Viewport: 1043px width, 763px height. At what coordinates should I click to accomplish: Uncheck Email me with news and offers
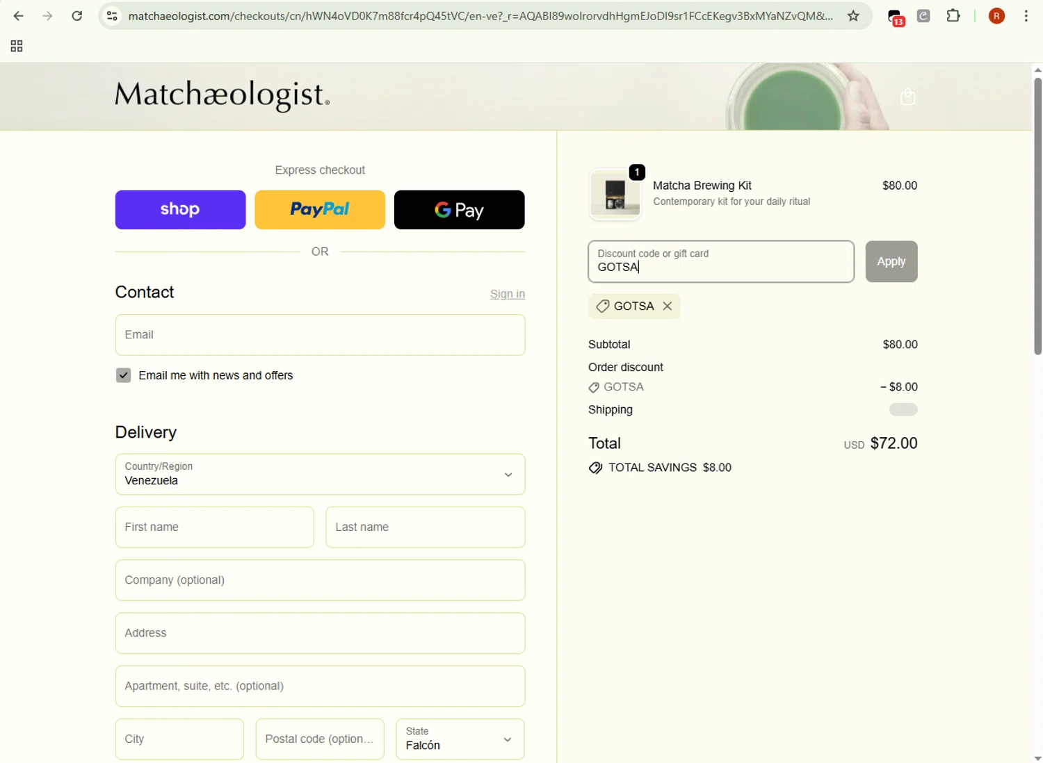[x=124, y=375]
